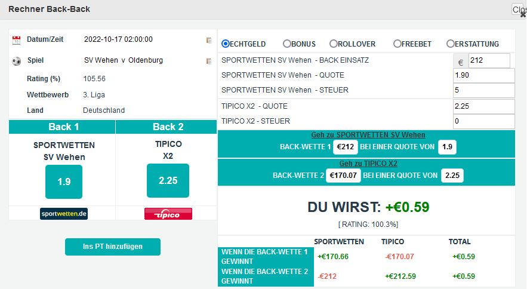Open the Geh zu TIPICO X2 link
Viewport: 527px width, 289px height.
[x=368, y=164]
